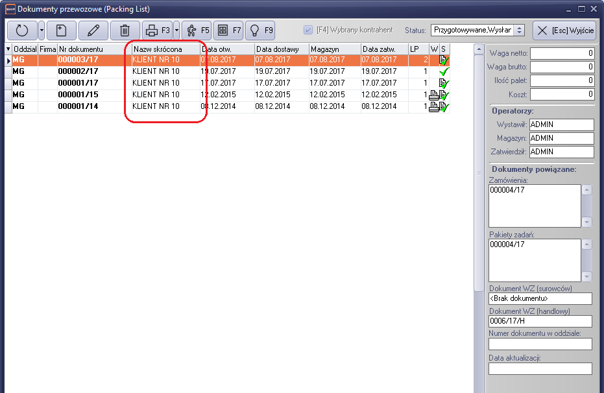Sort by Nr dokumentu column header
The width and height of the screenshot is (604, 393).
point(94,49)
